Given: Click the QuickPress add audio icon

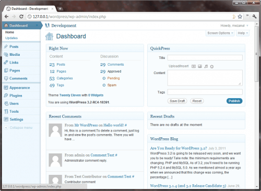Looking at the screenshot, I should pyautogui.click(x=206, y=66).
